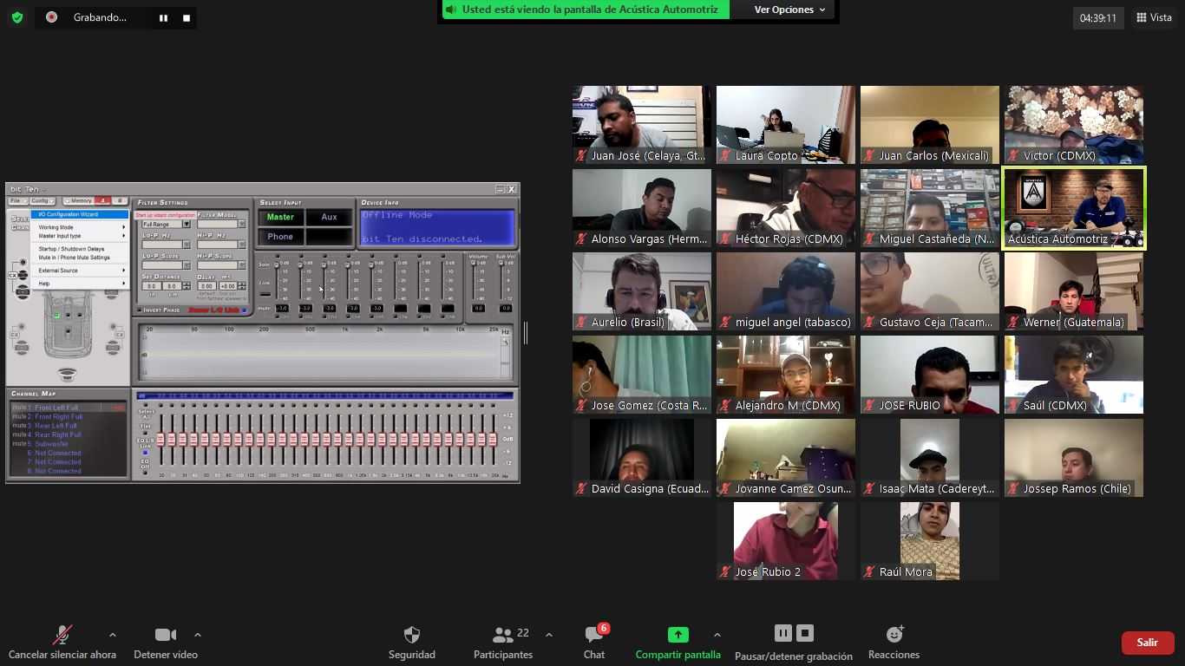Open the Working Mode submenu

point(80,227)
